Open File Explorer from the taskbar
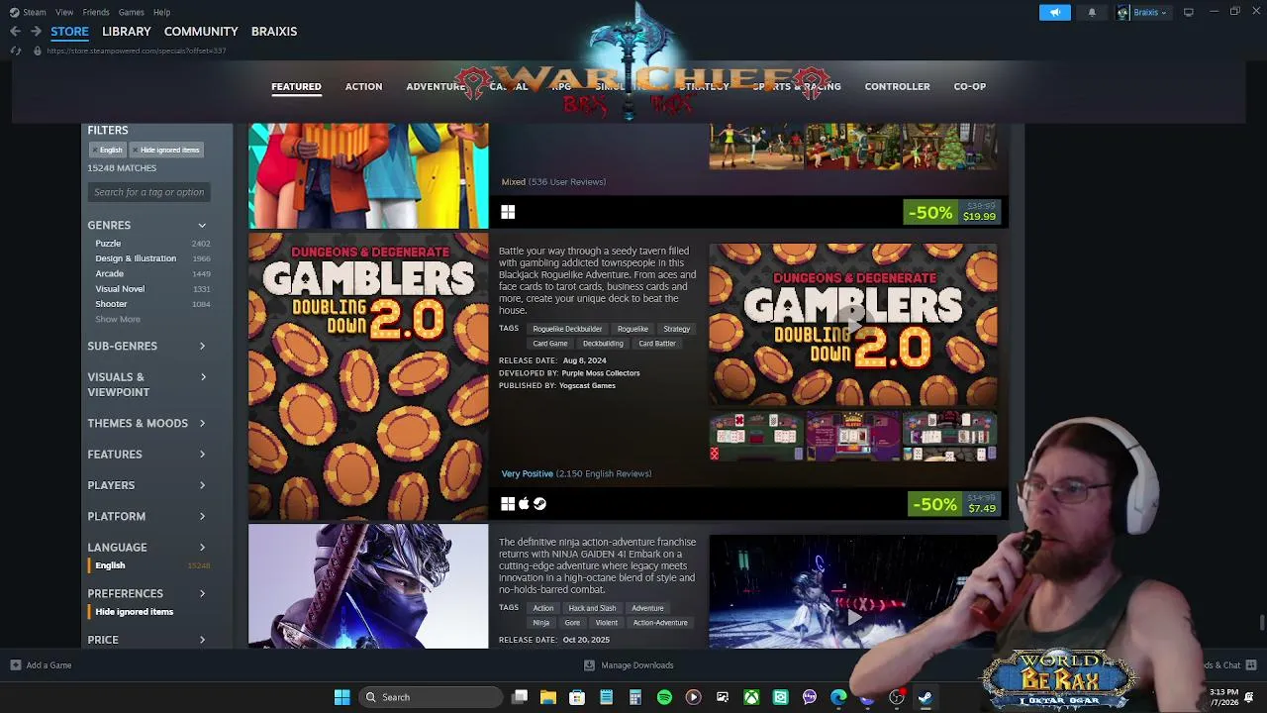 pos(548,697)
